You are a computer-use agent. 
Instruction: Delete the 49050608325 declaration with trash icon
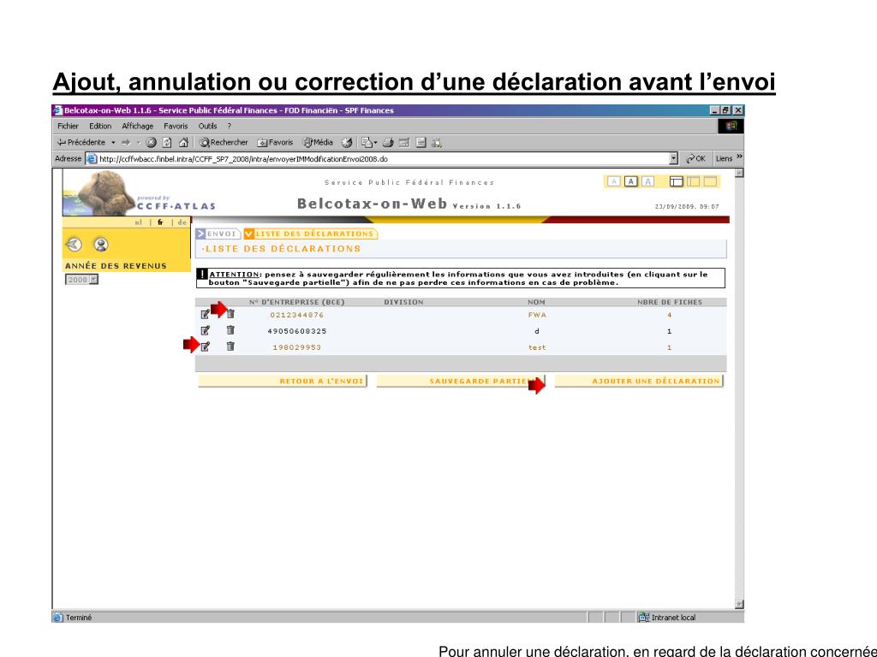(x=230, y=330)
